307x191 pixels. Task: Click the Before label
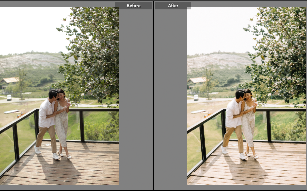pos(133,6)
